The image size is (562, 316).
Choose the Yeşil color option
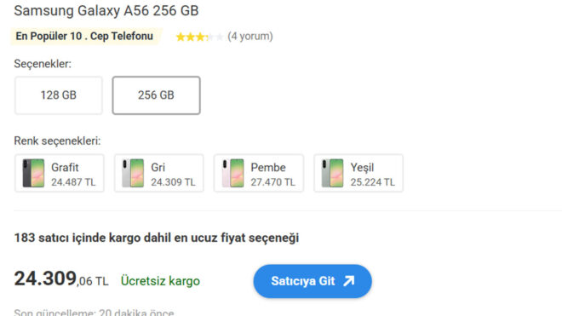coord(358,173)
